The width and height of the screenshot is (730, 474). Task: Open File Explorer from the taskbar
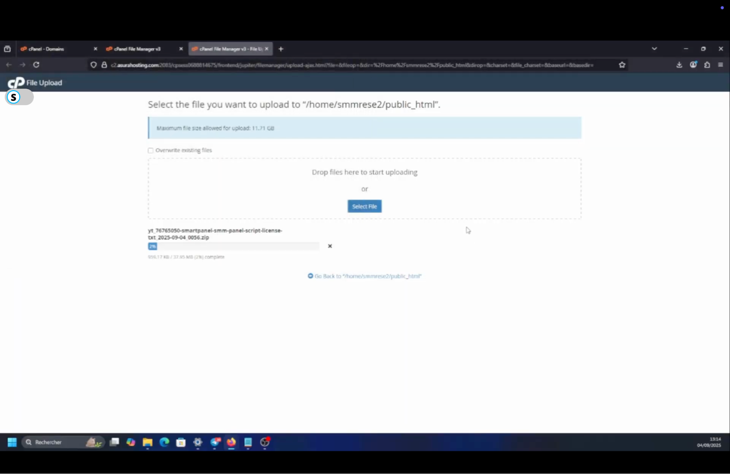pos(147,443)
